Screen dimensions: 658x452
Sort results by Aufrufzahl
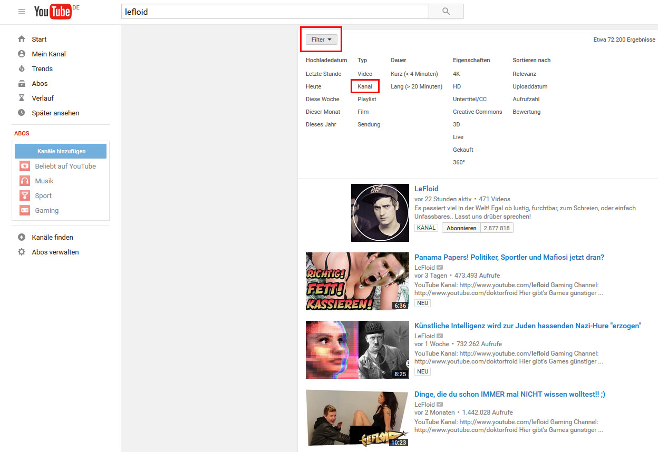[x=526, y=99]
